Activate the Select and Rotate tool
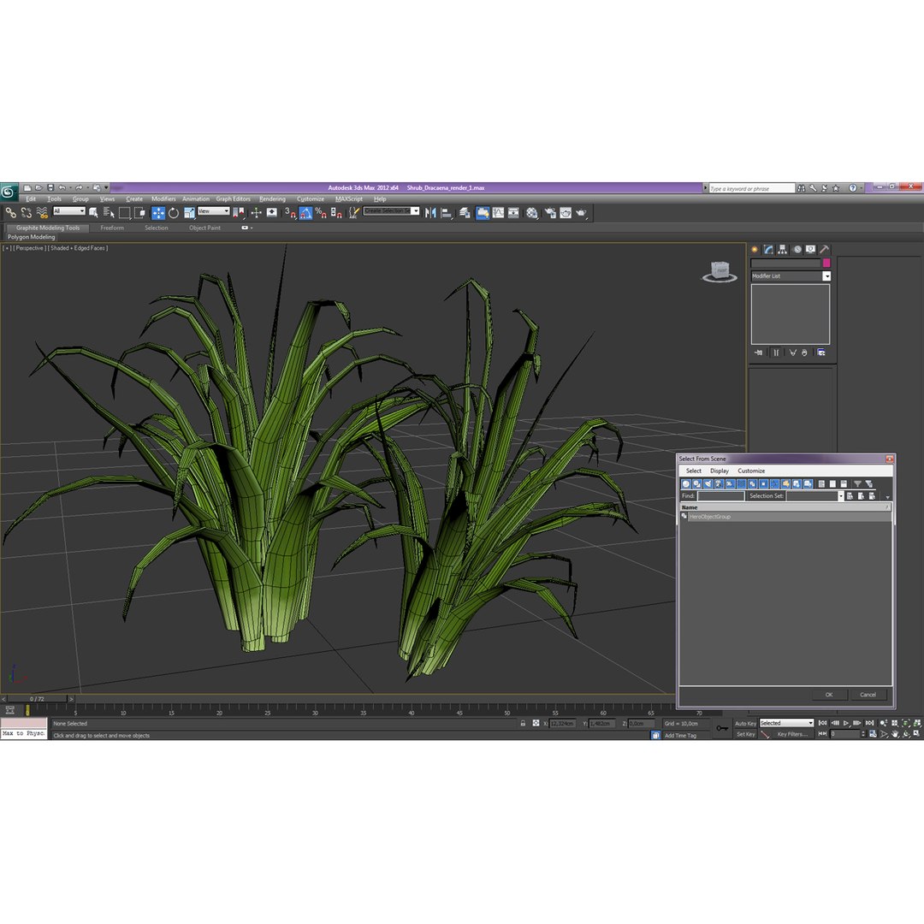The image size is (924, 924). click(173, 213)
